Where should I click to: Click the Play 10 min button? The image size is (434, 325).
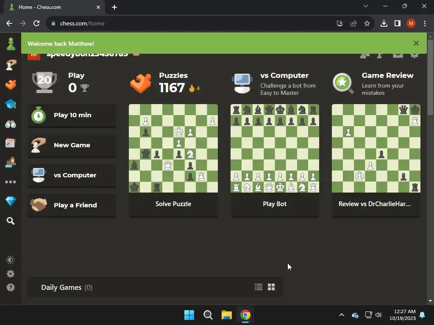[72, 116]
